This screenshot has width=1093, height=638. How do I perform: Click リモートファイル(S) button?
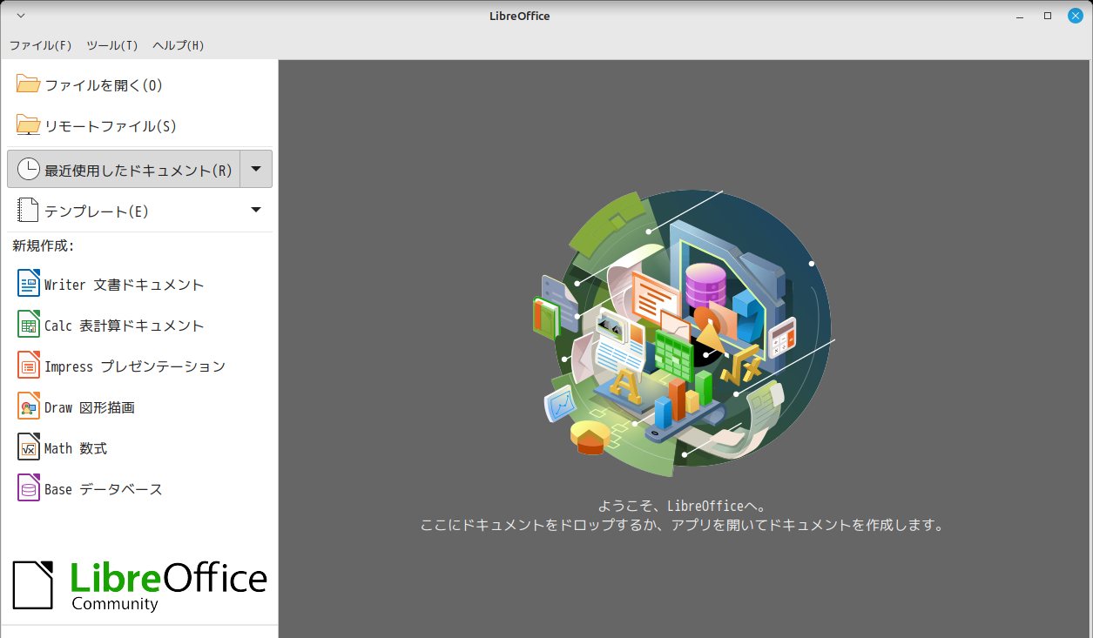[x=139, y=126]
